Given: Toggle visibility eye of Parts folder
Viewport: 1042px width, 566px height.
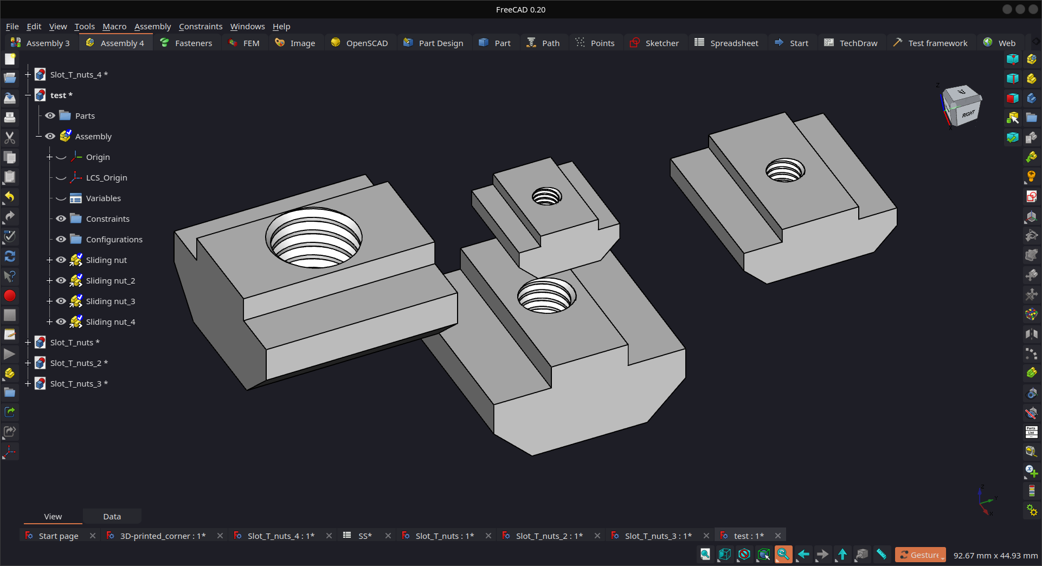Looking at the screenshot, I should (x=50, y=115).
